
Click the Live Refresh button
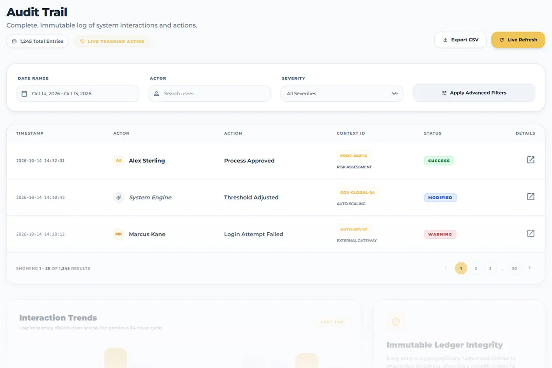pyautogui.click(x=518, y=40)
